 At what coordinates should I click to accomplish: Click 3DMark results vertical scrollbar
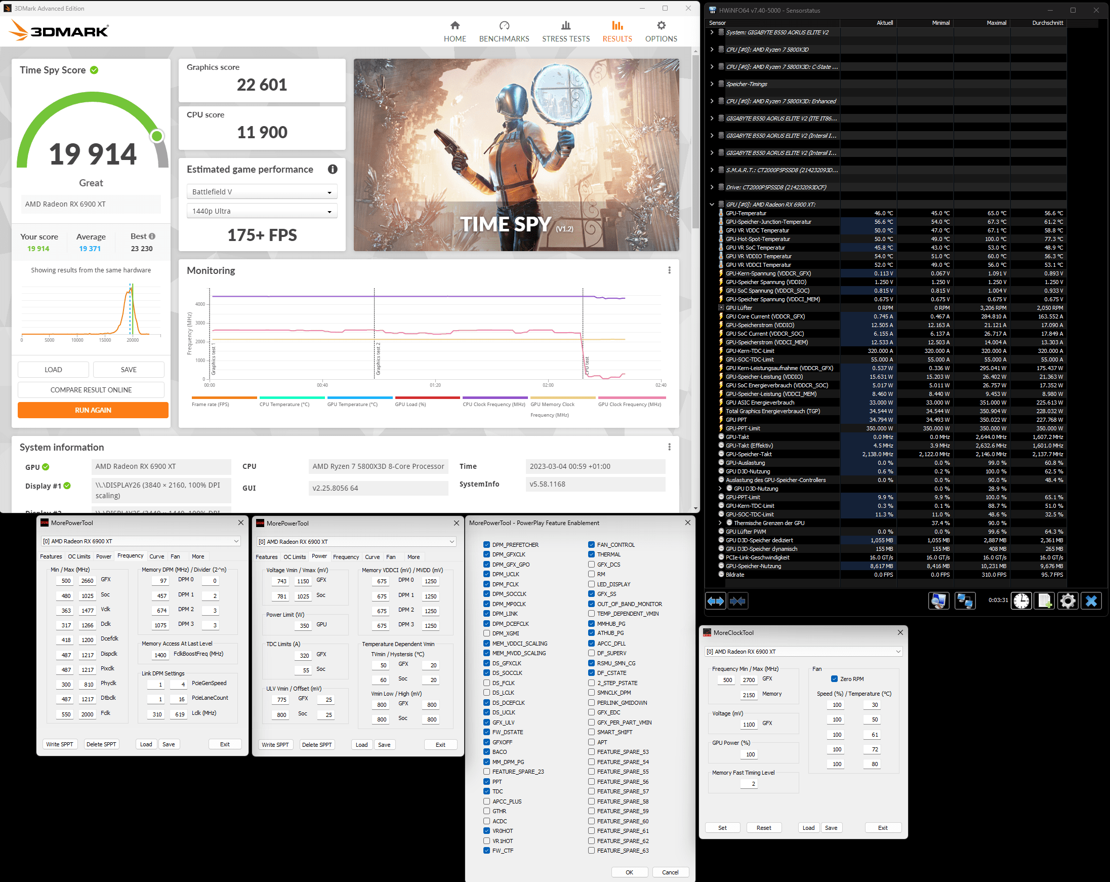[x=695, y=142]
